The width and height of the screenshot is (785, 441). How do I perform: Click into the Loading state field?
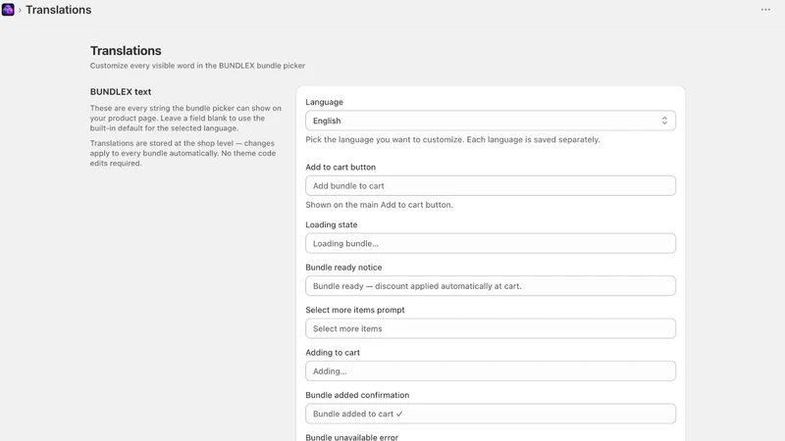490,243
